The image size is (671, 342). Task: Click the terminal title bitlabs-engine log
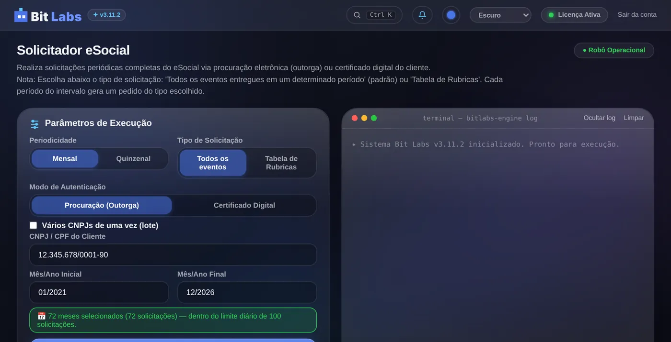(480, 118)
